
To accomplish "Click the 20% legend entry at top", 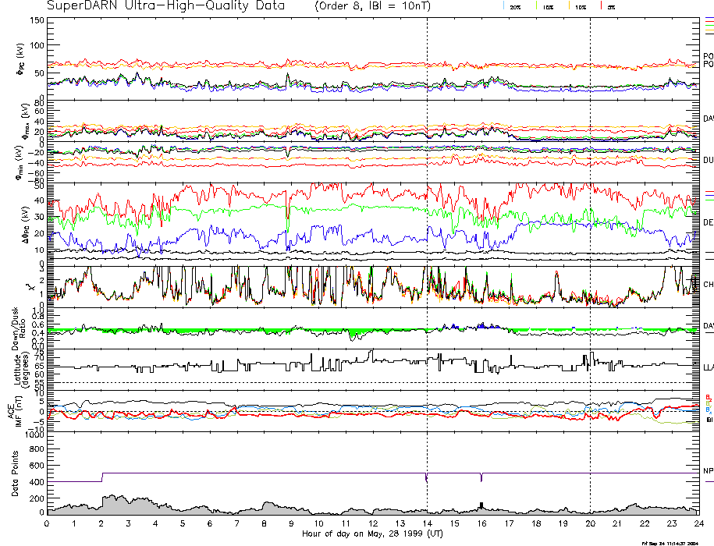I will click(x=514, y=6).
